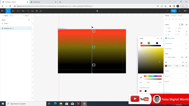The image size is (189, 106).
Task: Open Linear gradient type dropdown in picker
Action: pyautogui.click(x=142, y=38)
